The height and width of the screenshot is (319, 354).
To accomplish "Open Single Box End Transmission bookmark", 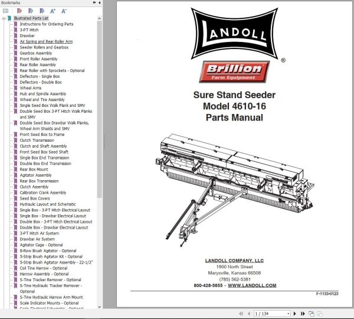I will 44,158.
